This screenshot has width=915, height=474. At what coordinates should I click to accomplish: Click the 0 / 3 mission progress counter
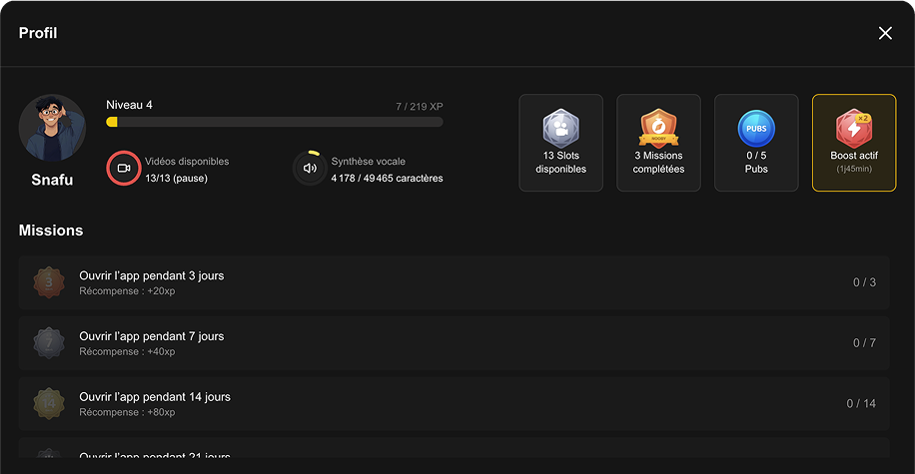864,282
